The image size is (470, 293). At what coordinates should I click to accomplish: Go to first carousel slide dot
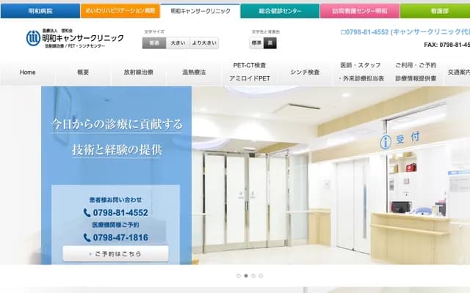pos(239,275)
